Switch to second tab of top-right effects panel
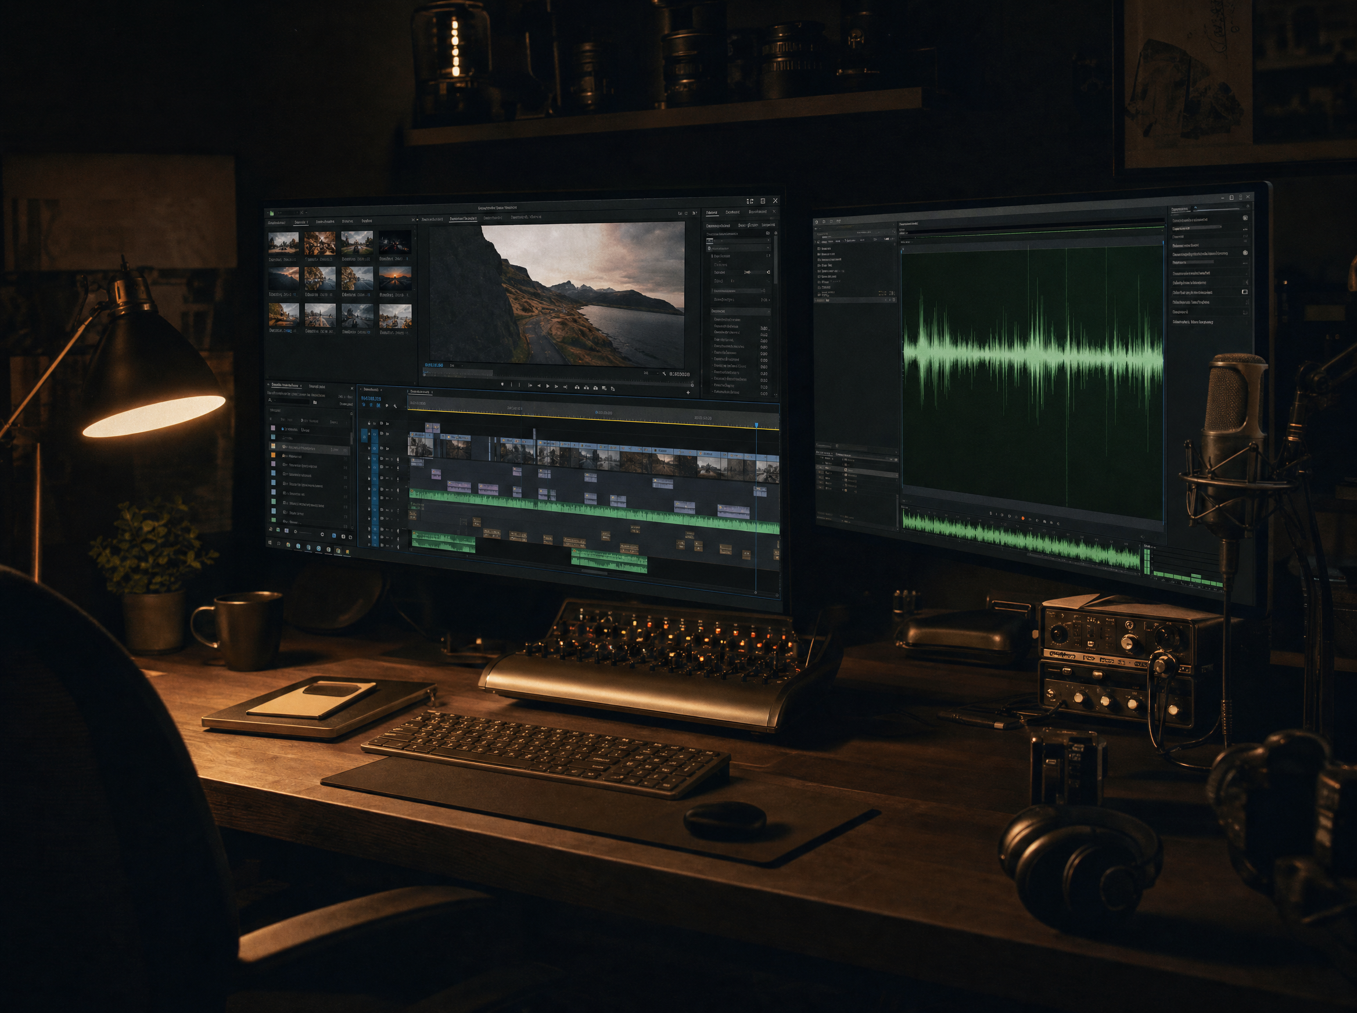This screenshot has height=1013, width=1357. pyautogui.click(x=733, y=212)
